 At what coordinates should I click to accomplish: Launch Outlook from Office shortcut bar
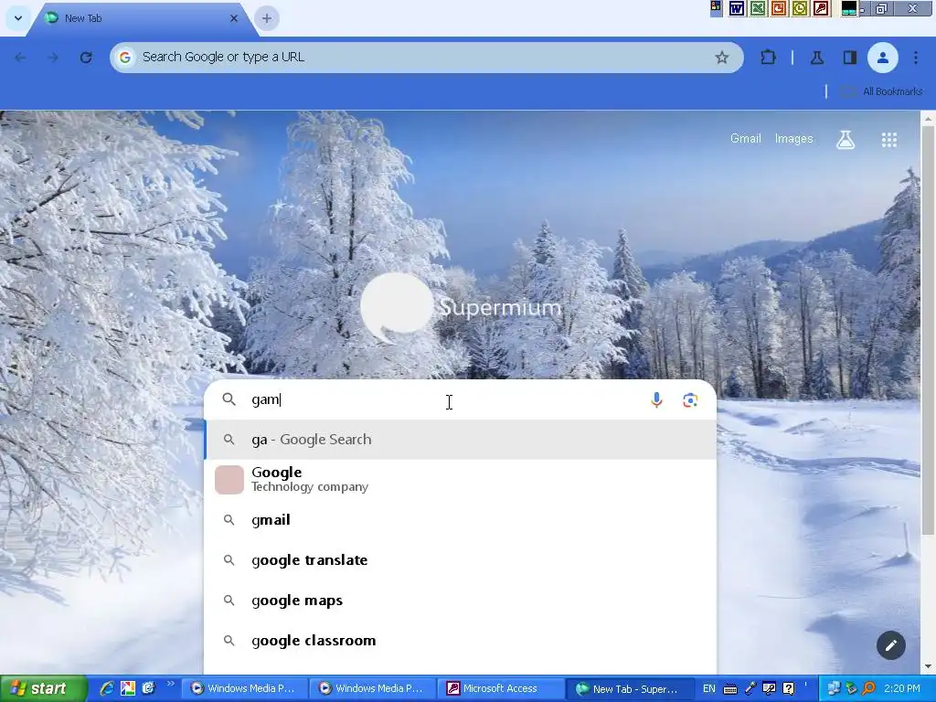click(799, 8)
